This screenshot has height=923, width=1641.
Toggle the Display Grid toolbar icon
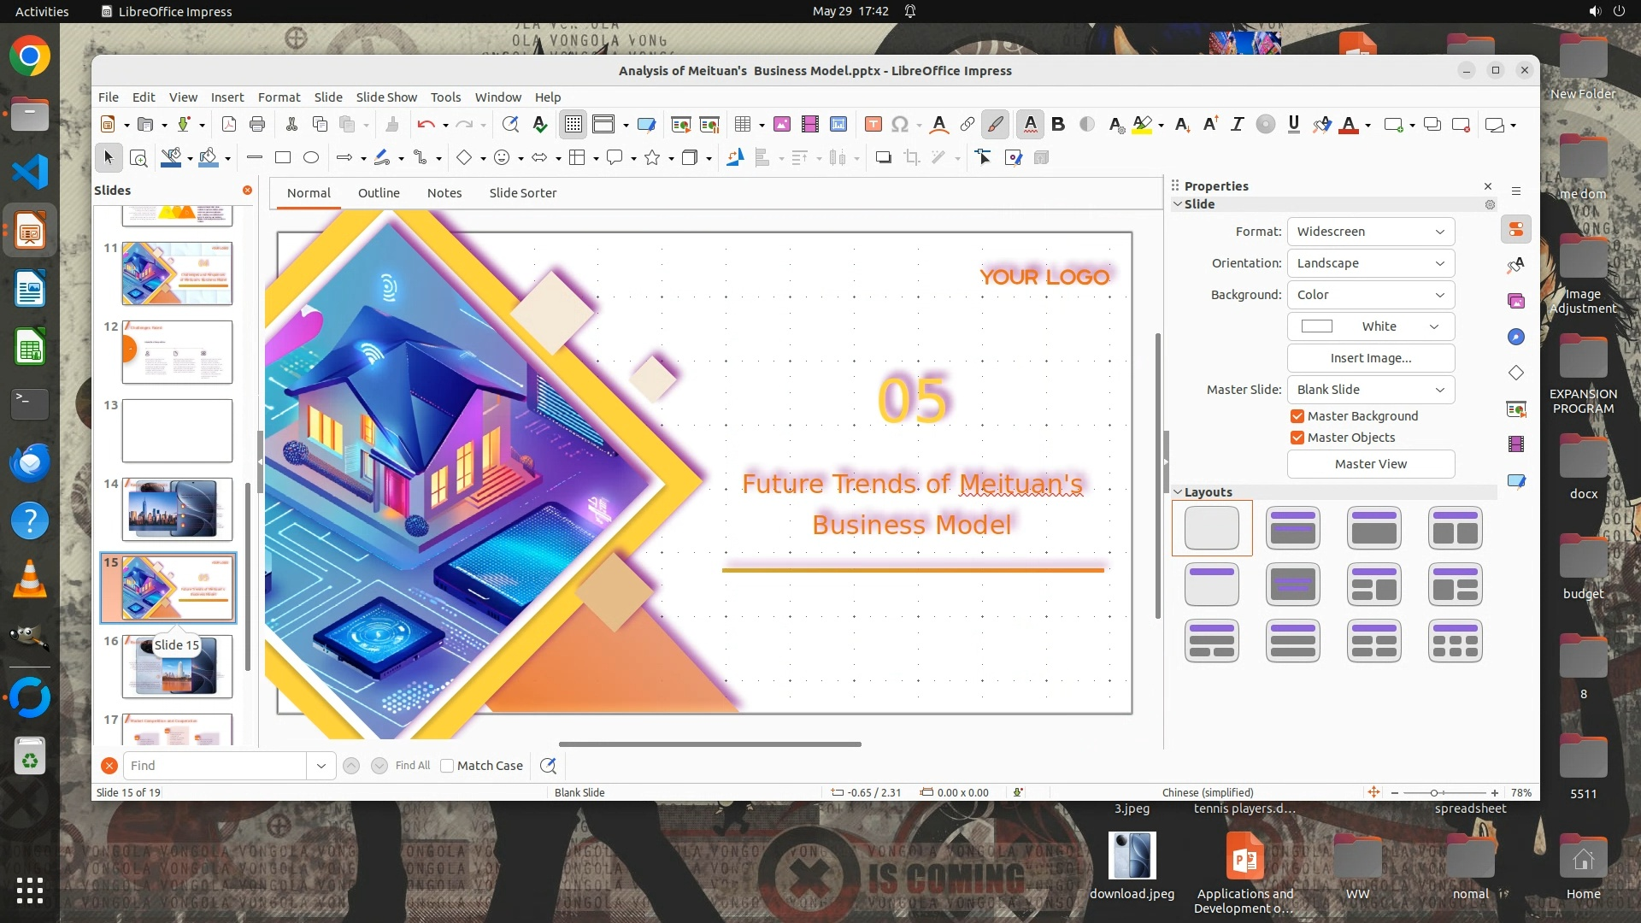573,125
